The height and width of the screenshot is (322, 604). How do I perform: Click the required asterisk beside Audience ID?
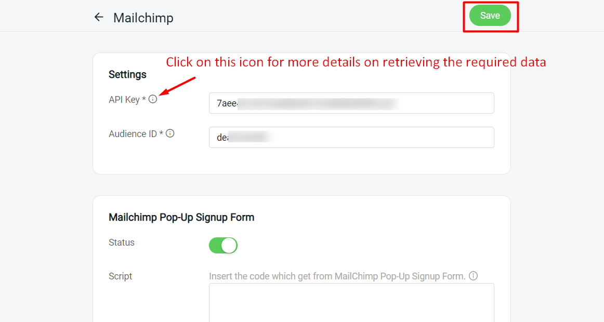[162, 134]
